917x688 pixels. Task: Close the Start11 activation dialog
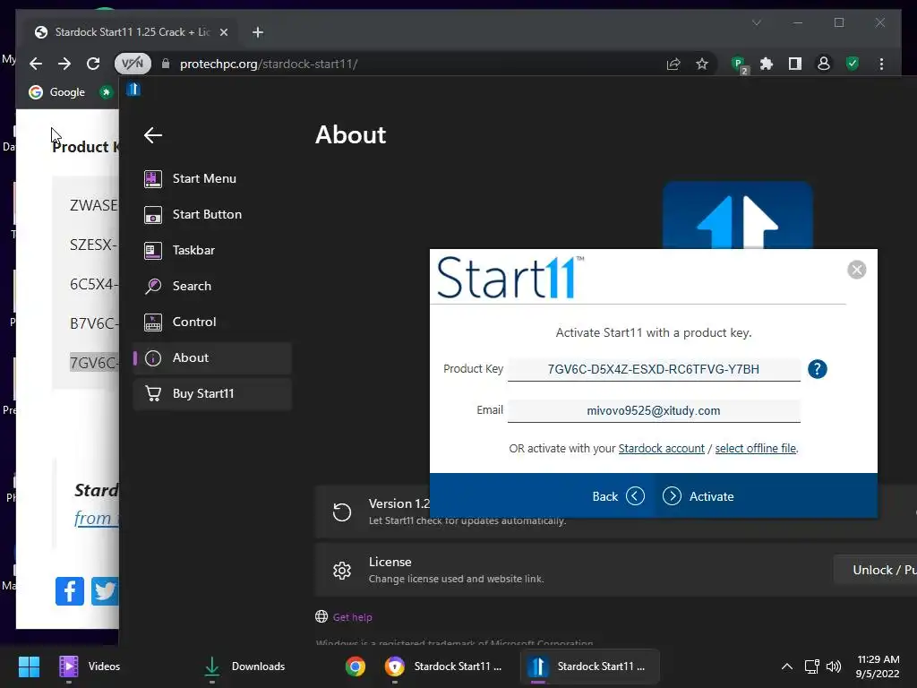coord(856,270)
